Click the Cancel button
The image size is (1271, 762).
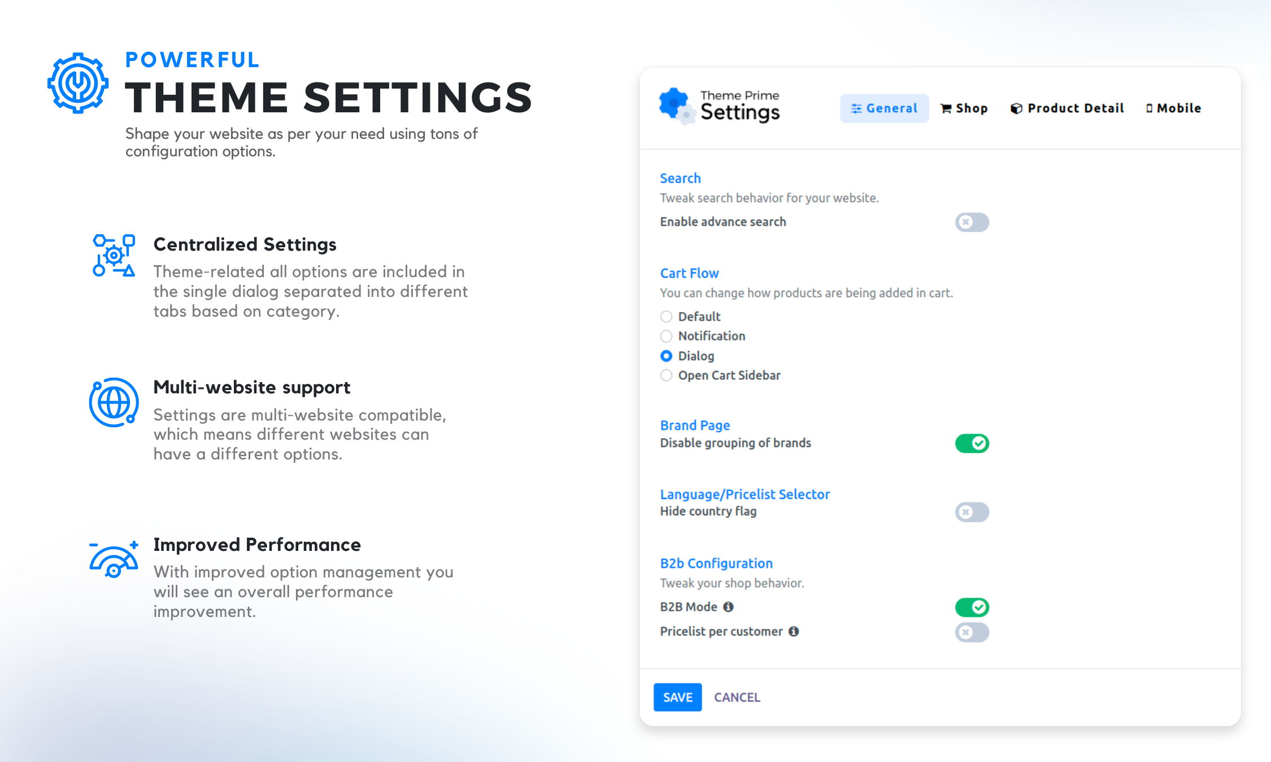click(737, 697)
